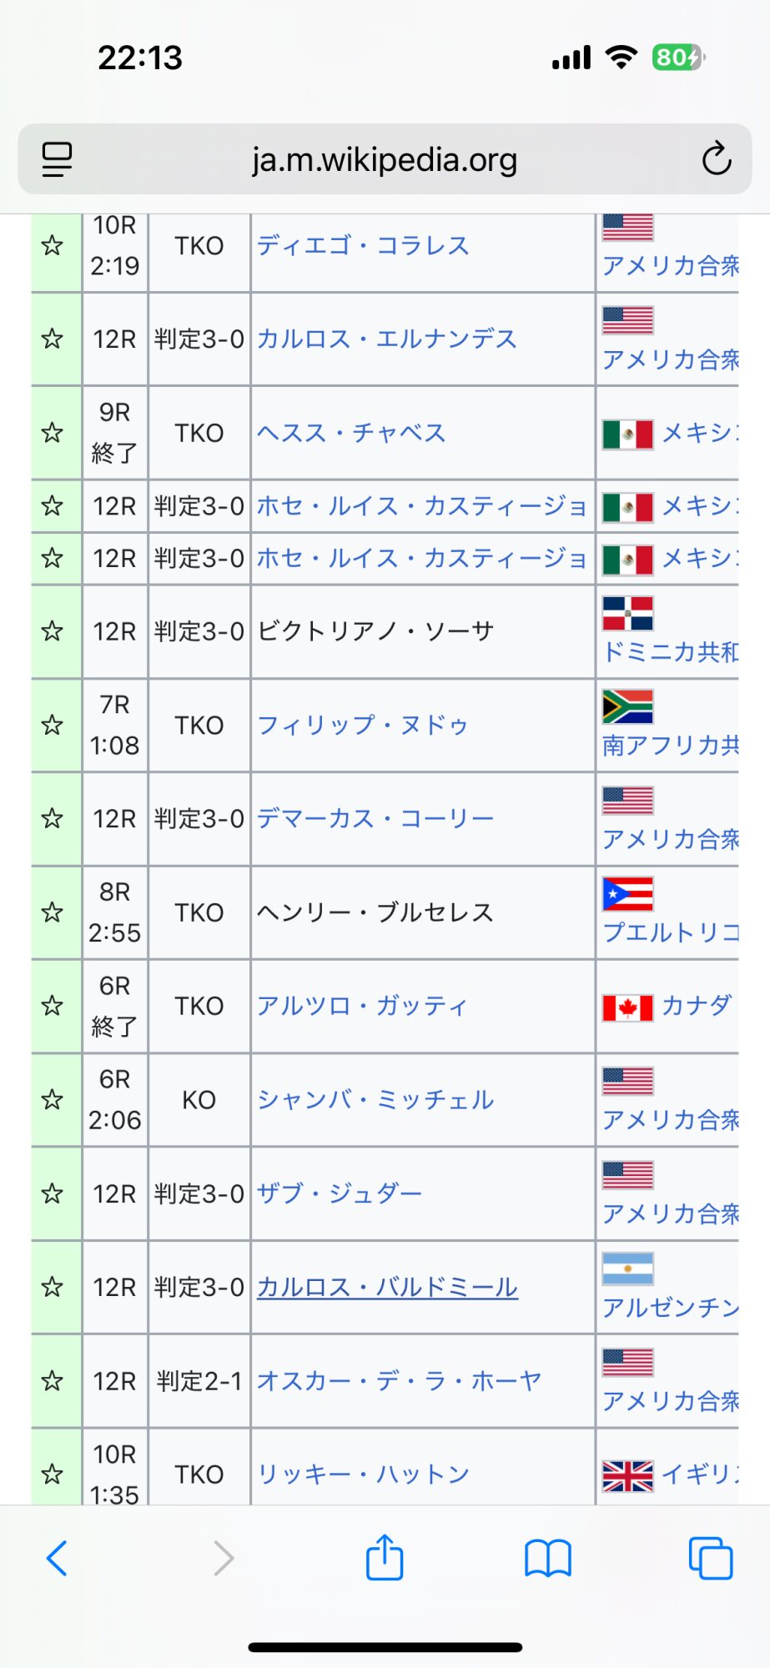Tap the Safari page reader icon
The height and width of the screenshot is (1668, 770).
57,158
